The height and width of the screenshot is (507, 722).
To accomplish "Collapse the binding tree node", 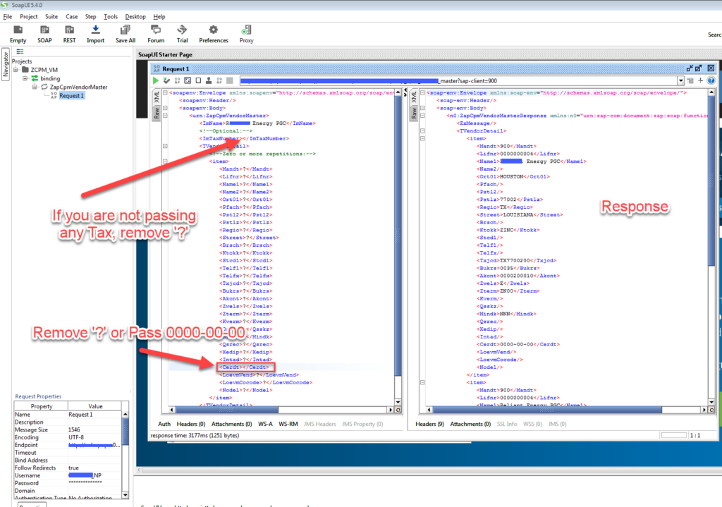I will coord(25,78).
